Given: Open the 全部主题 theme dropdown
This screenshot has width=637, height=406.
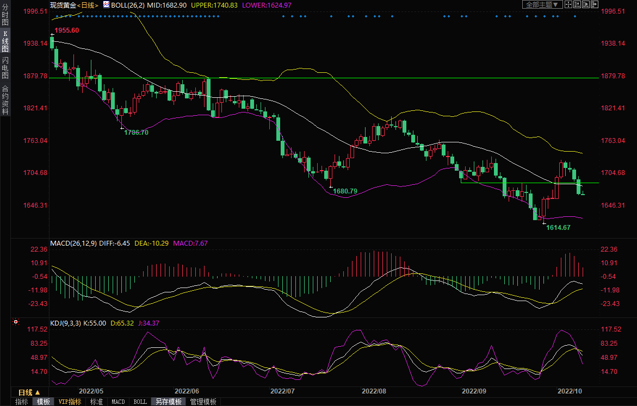Looking at the screenshot, I should pyautogui.click(x=542, y=4).
